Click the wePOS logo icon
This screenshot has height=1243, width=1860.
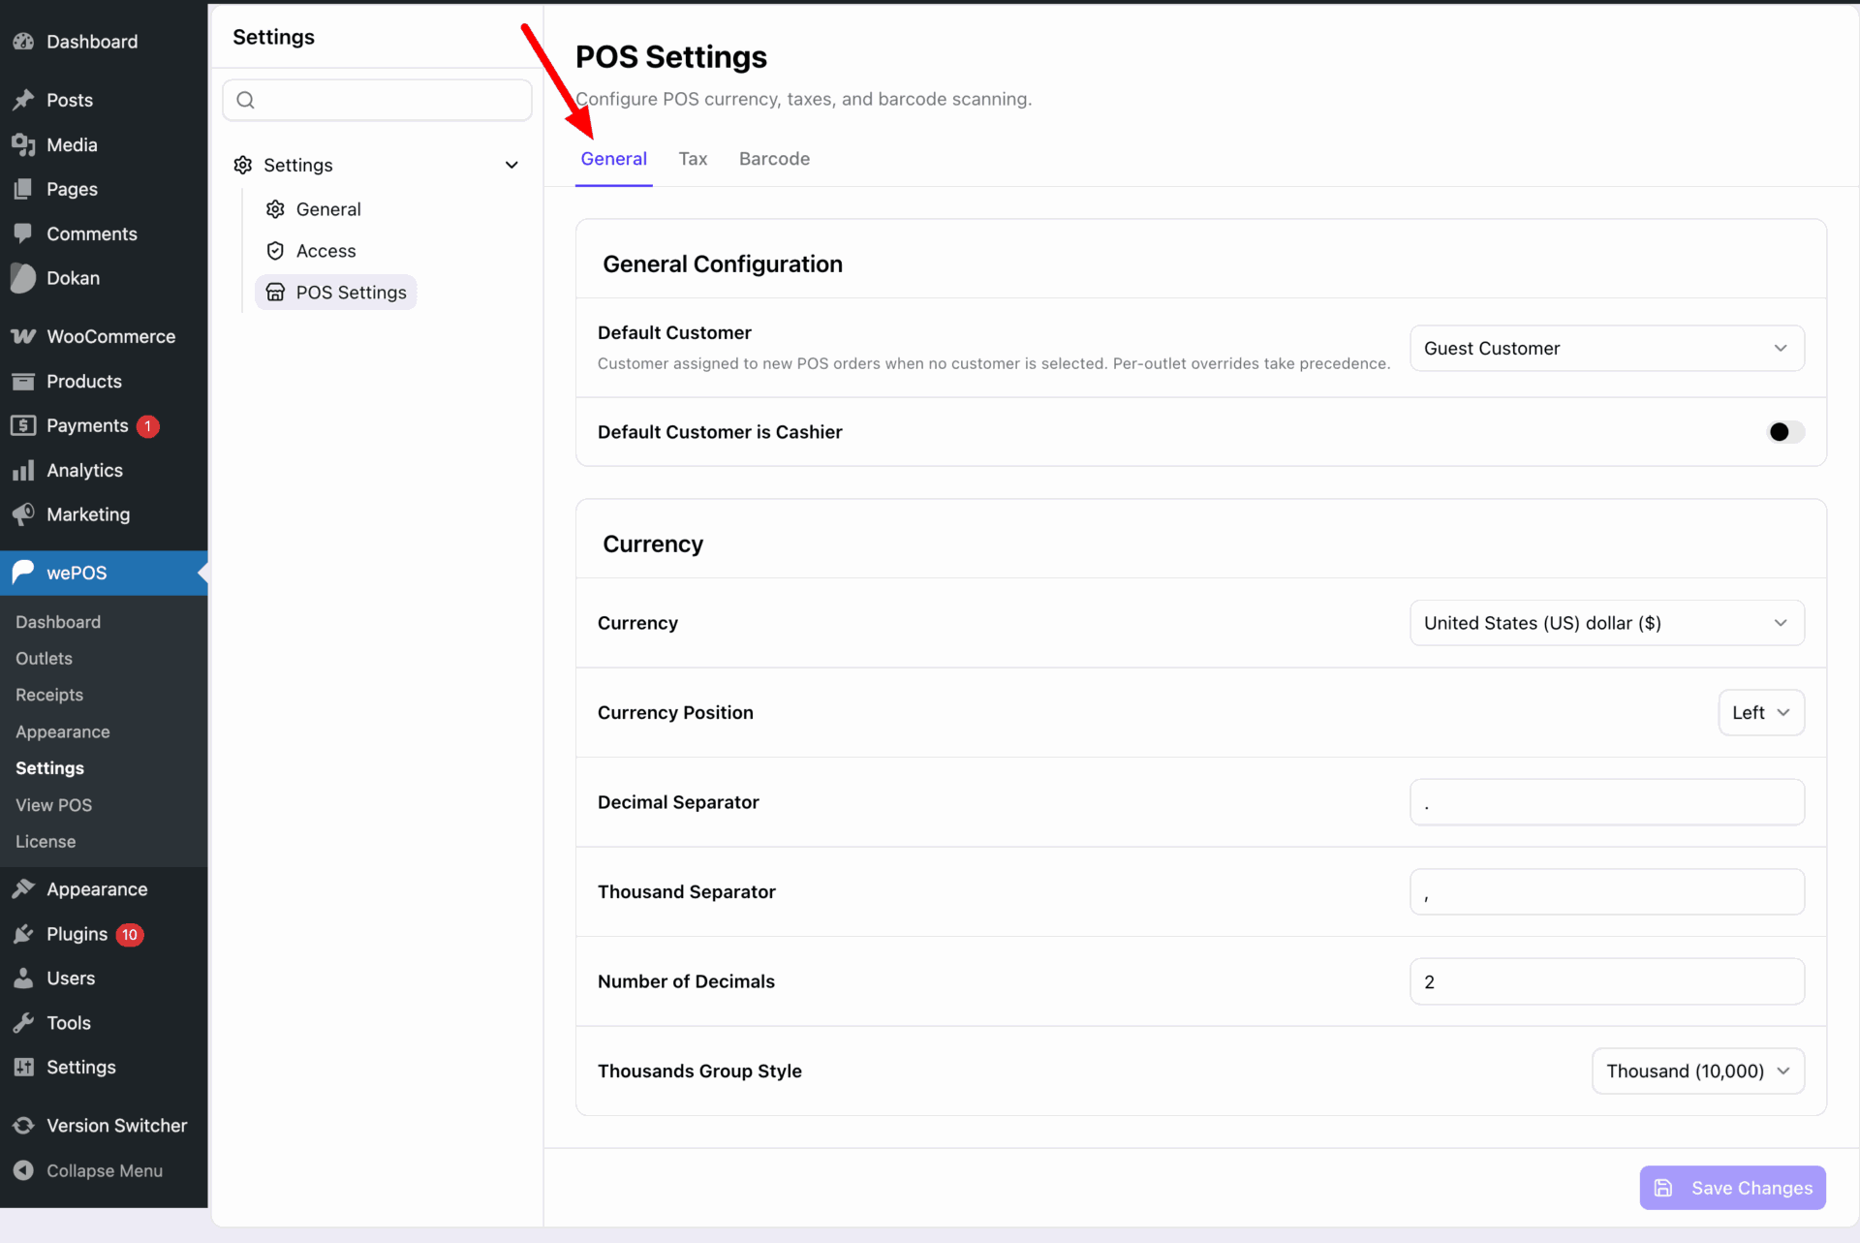[23, 573]
